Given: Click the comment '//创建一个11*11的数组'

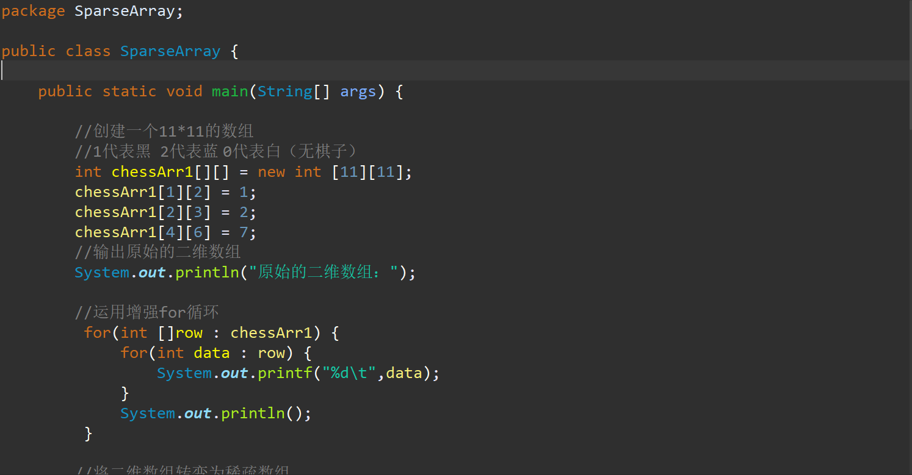Looking at the screenshot, I should pos(164,131).
